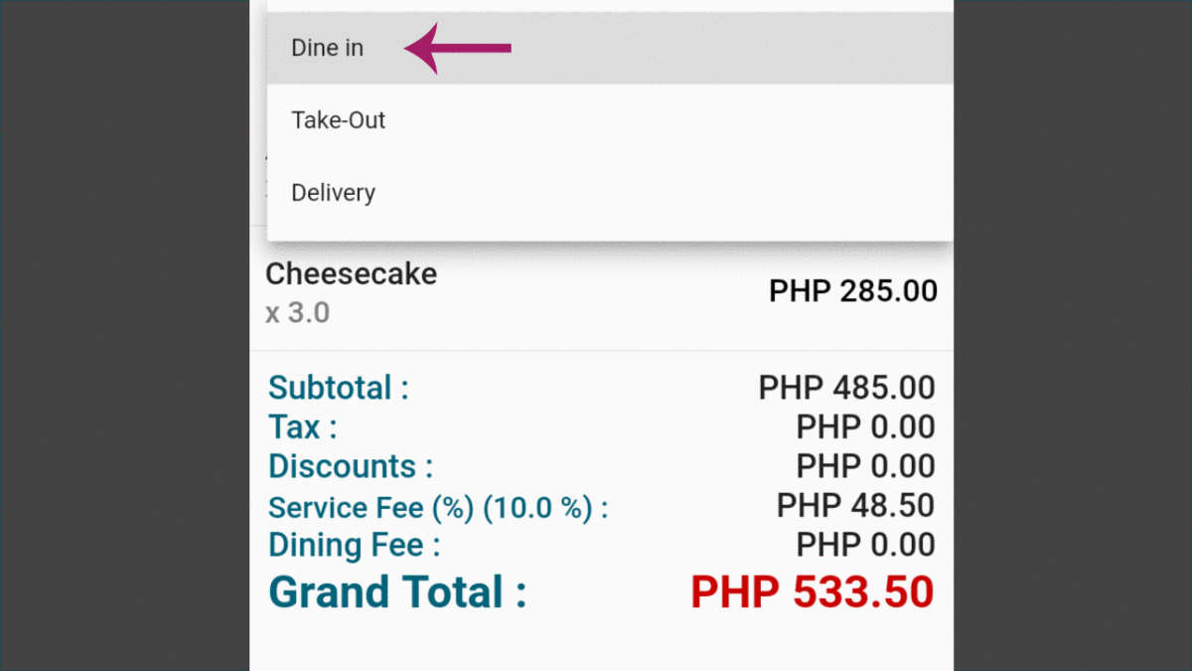Tap the Cheesecake x 3.0 quantity

298,313
